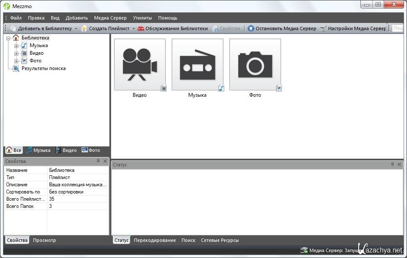Open the Добавить в Библиотеку dropdown arrow
407x258 pixels.
[x=76, y=28]
